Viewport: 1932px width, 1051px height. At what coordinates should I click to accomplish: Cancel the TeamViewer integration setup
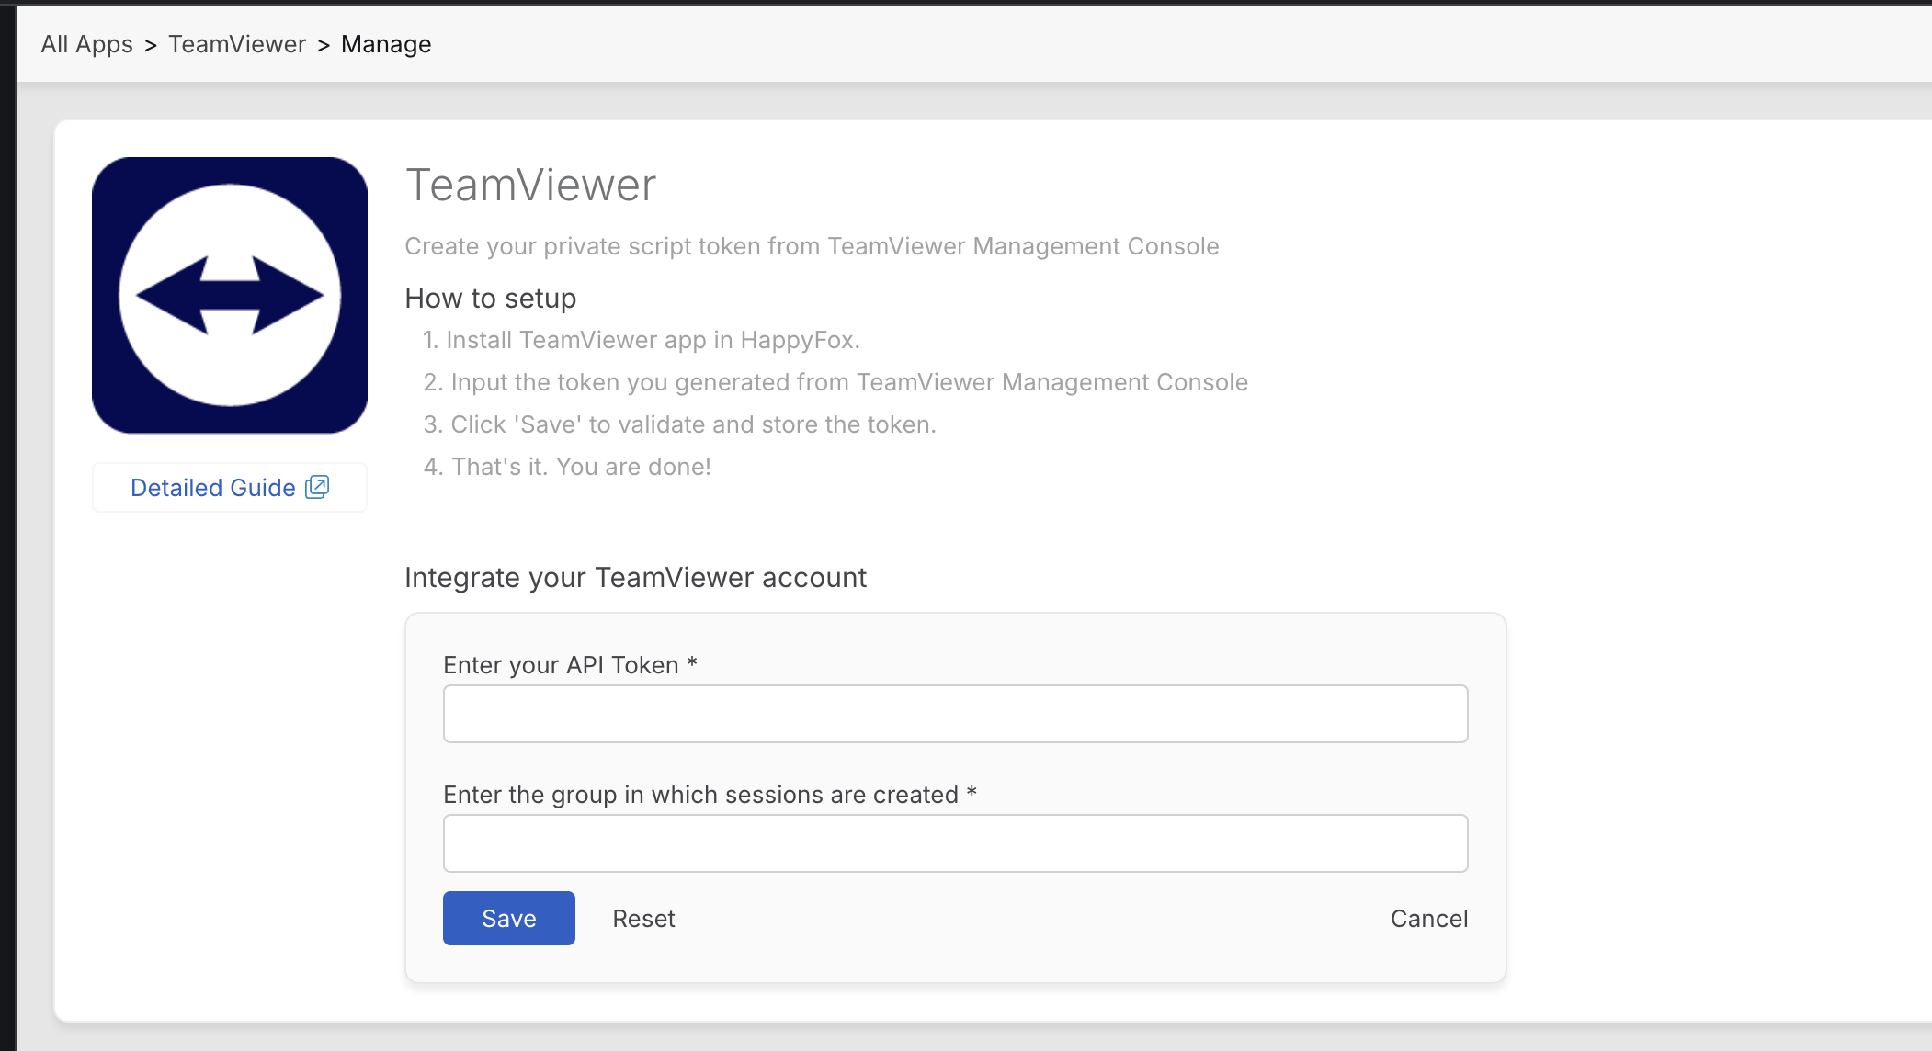click(x=1429, y=919)
